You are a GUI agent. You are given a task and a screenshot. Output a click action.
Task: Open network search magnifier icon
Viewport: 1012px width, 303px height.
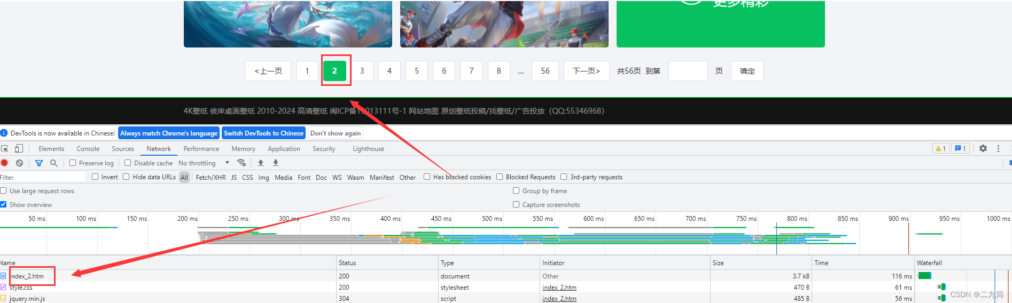[x=53, y=163]
